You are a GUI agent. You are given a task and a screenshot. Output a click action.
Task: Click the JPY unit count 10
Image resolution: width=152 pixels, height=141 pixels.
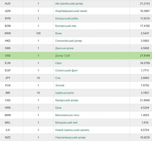tap(38, 78)
